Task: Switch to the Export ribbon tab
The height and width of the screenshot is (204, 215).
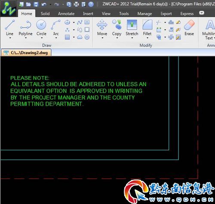Action: point(166,14)
